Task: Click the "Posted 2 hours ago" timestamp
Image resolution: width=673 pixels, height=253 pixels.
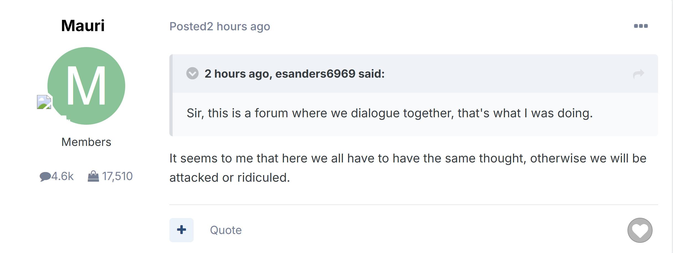Action: [220, 26]
